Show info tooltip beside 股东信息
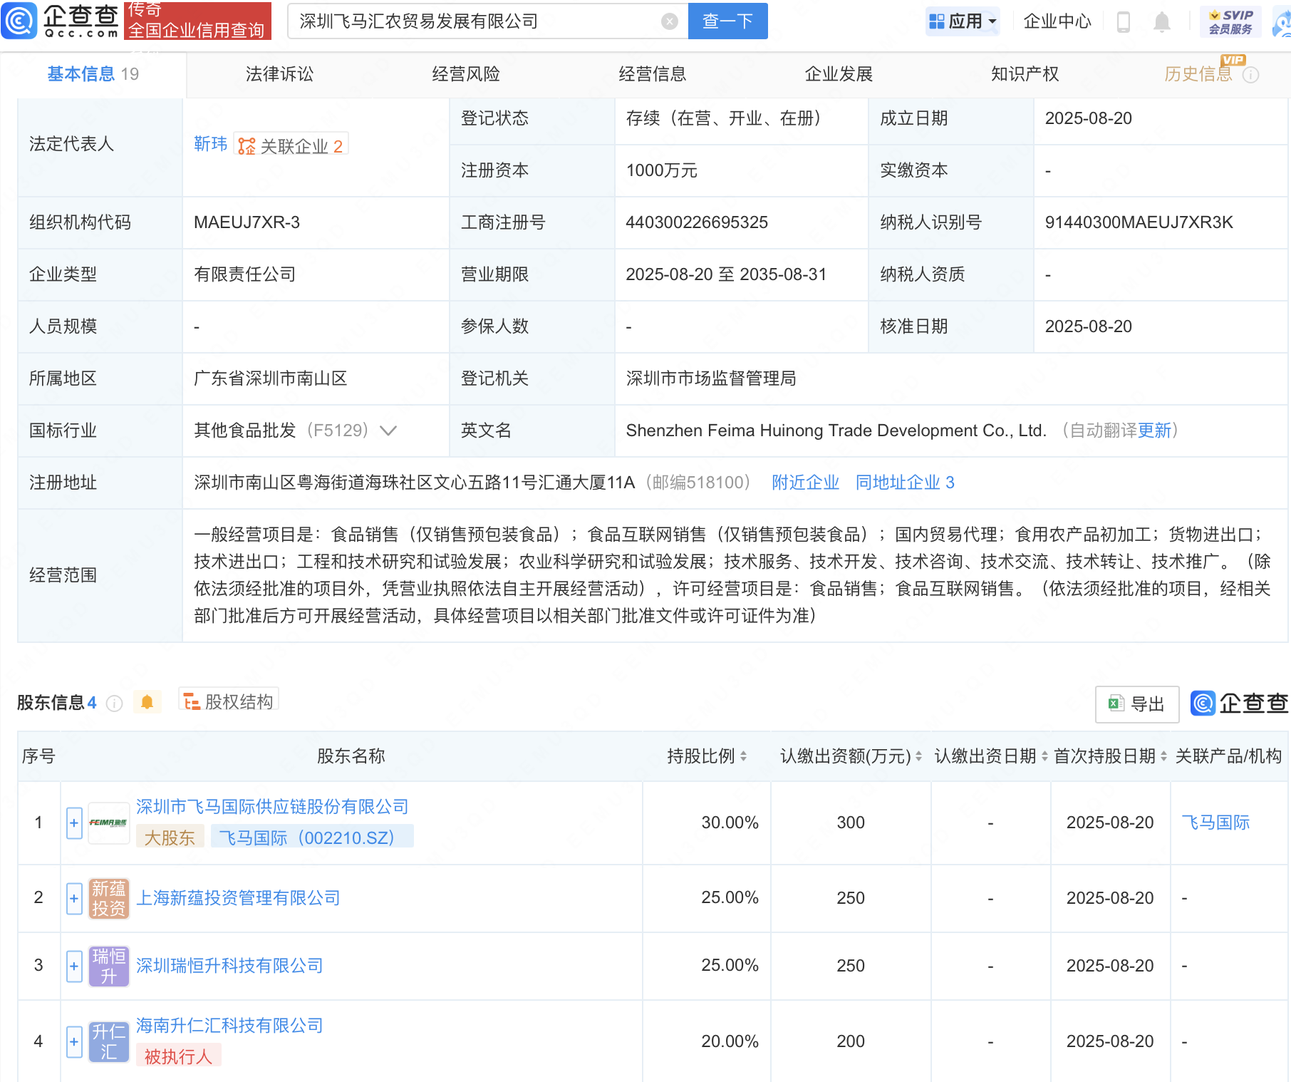The height and width of the screenshot is (1082, 1291). [x=114, y=704]
